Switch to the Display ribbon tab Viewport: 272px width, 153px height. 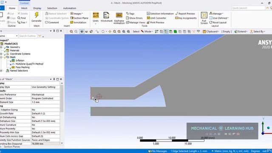point(37,8)
